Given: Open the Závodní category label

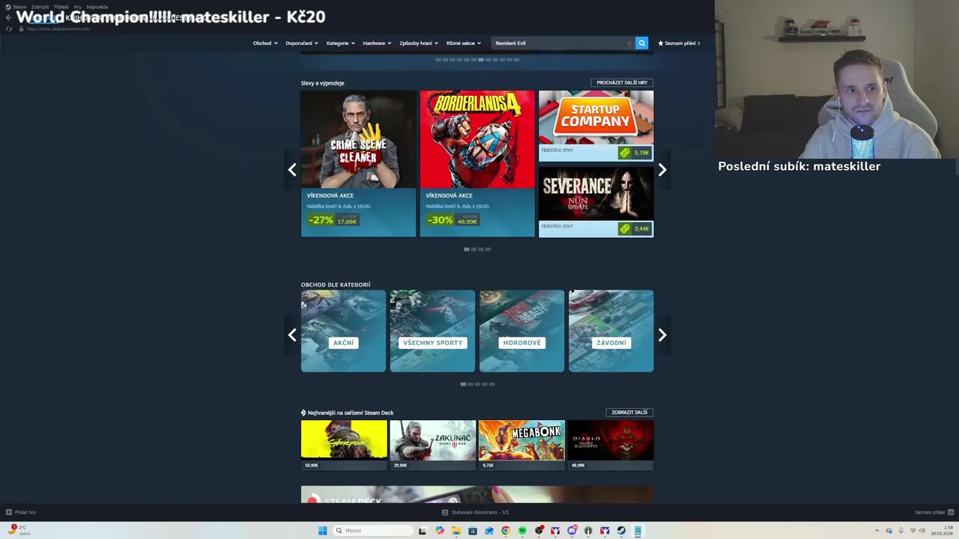Looking at the screenshot, I should click(x=611, y=342).
